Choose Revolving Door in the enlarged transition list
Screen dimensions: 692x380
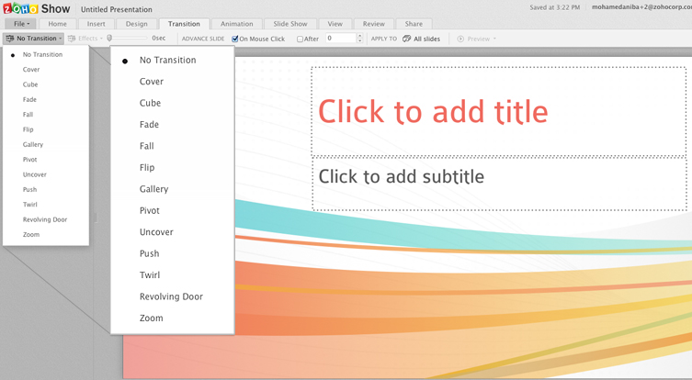[x=171, y=296]
